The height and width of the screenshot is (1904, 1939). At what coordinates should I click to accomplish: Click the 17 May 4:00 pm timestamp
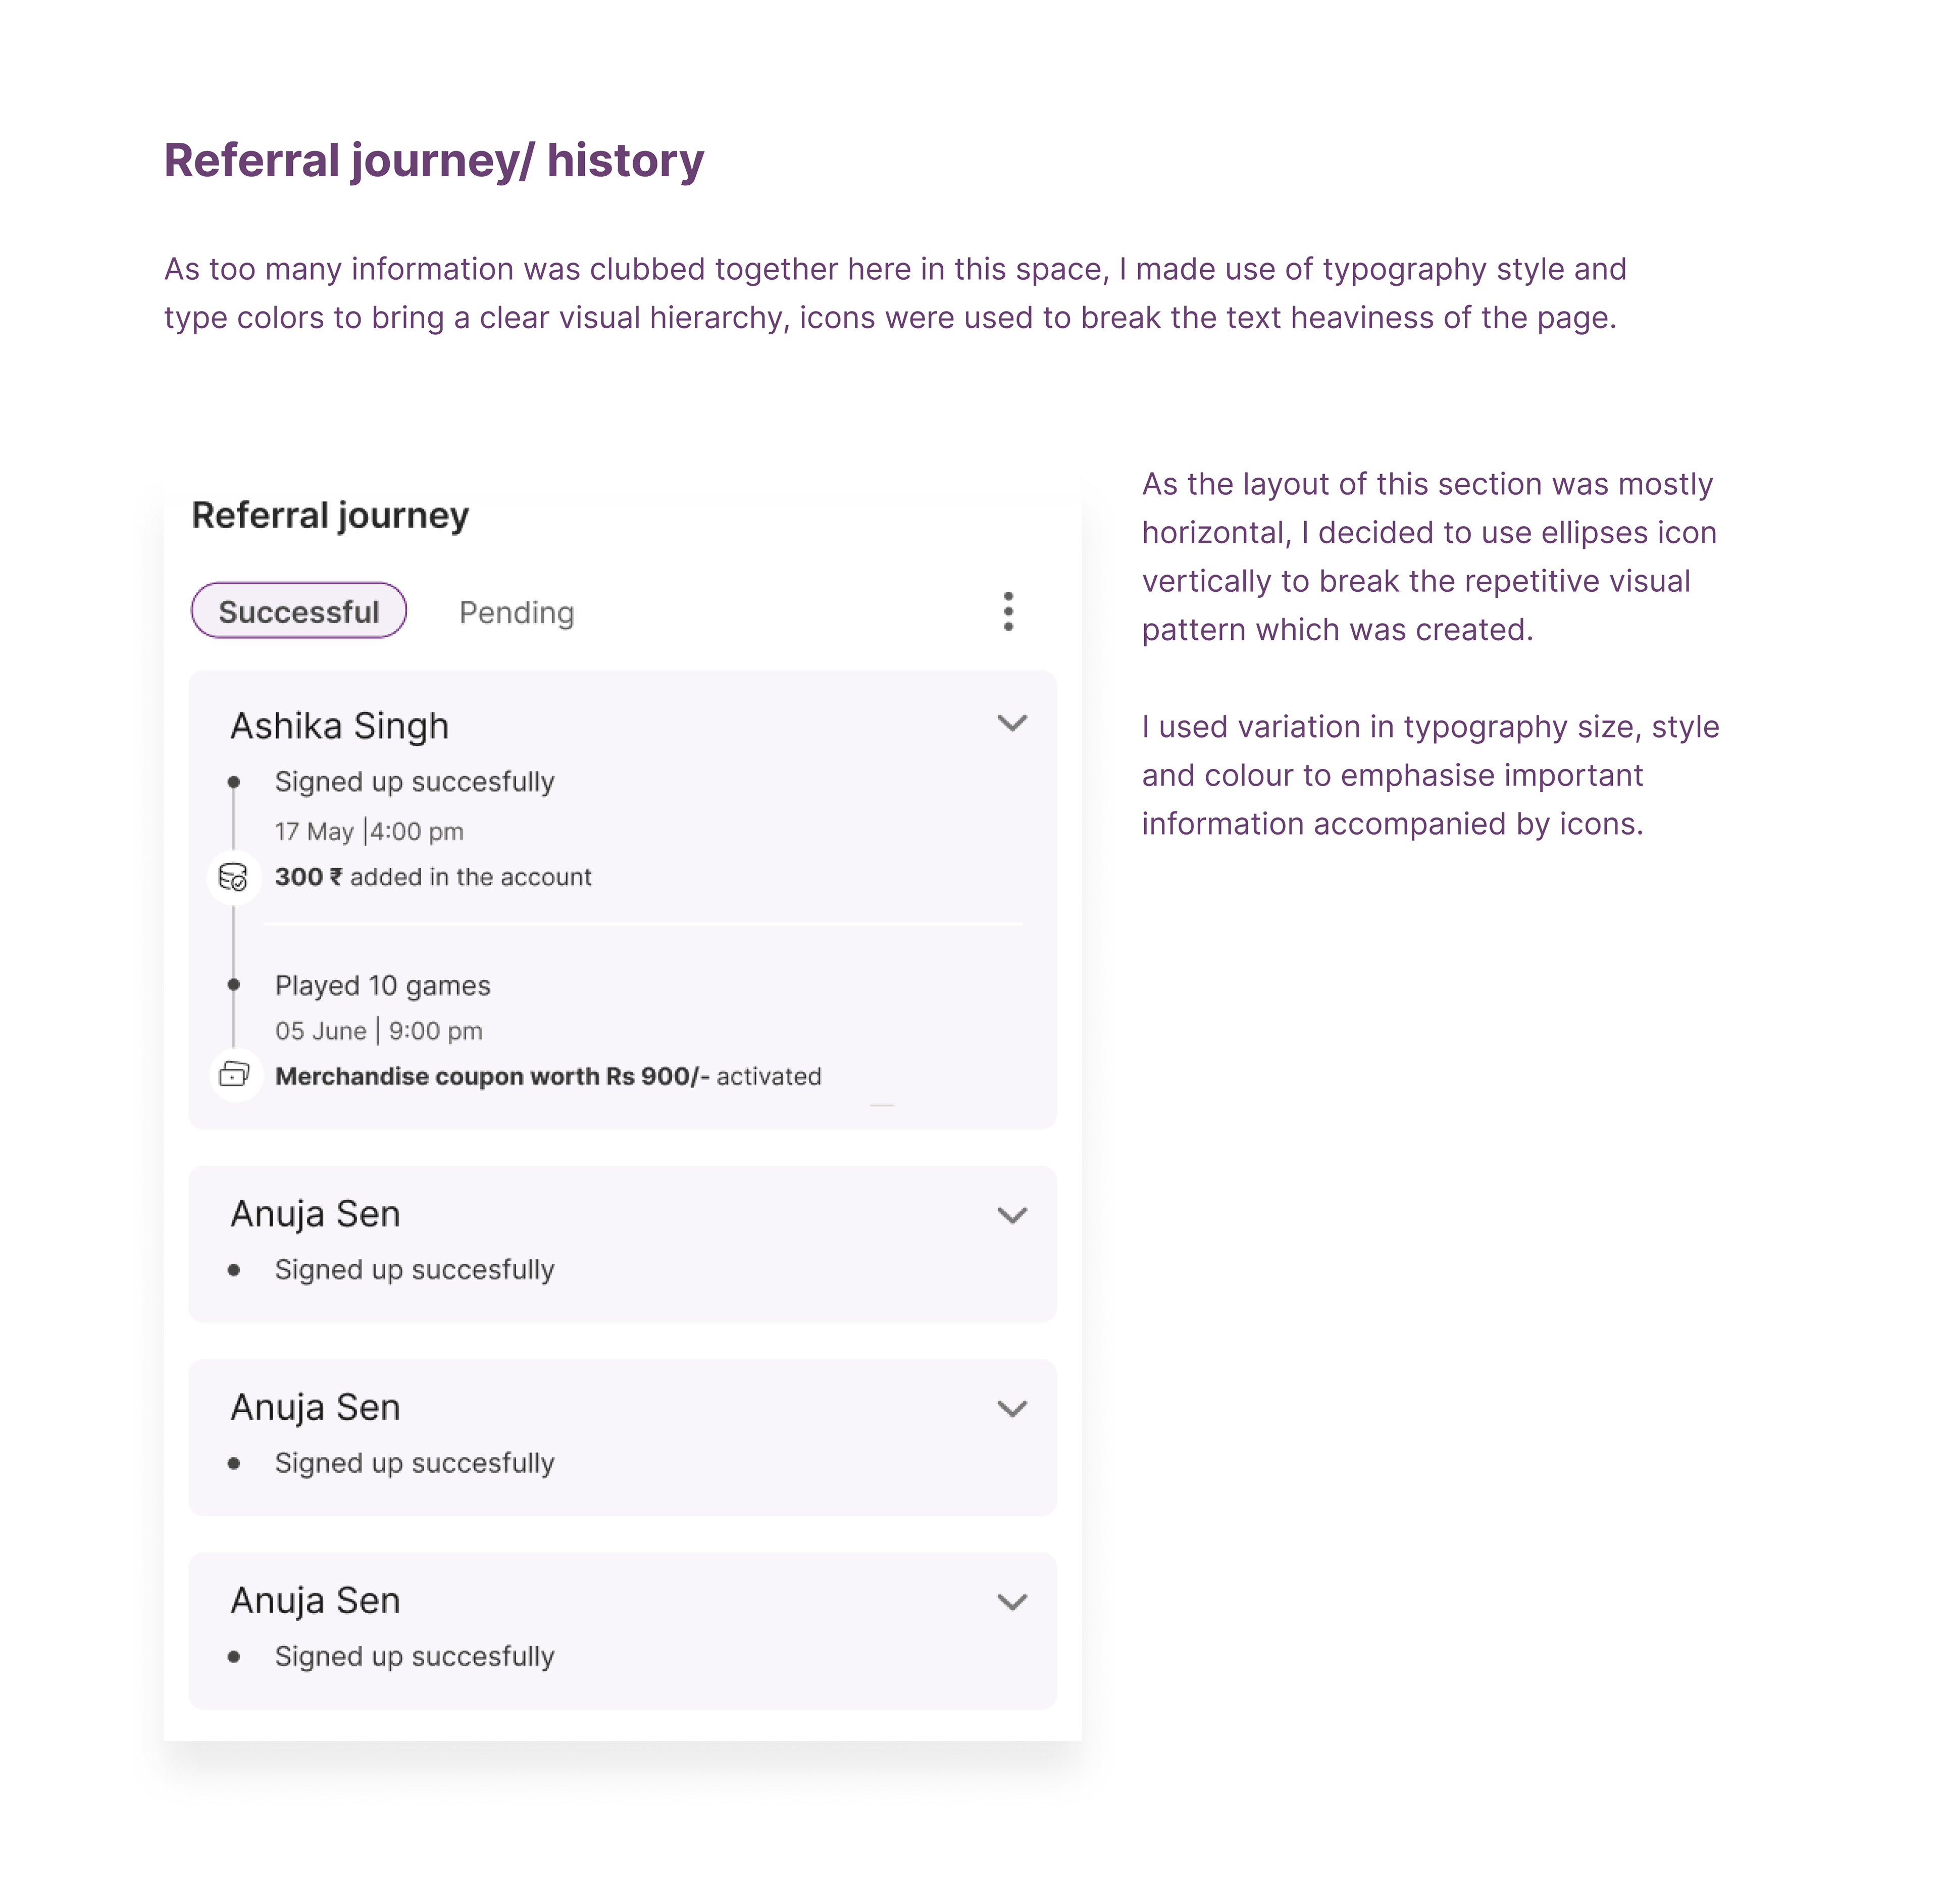(369, 831)
